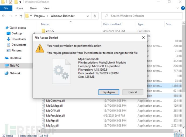Click the Downloads blue arrow icon

coord(9,39)
